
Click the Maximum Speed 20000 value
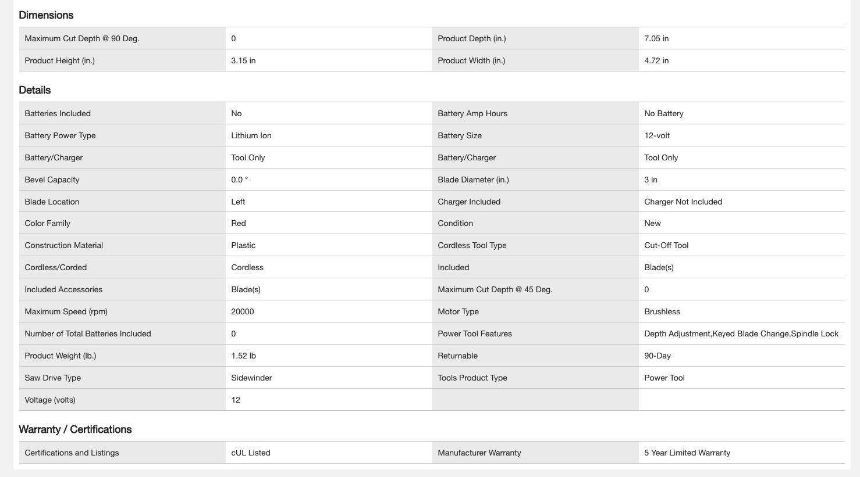click(243, 311)
